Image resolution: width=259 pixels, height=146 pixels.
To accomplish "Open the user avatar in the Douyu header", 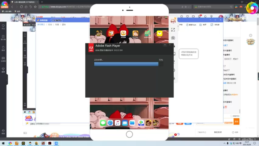I will point(221,17).
